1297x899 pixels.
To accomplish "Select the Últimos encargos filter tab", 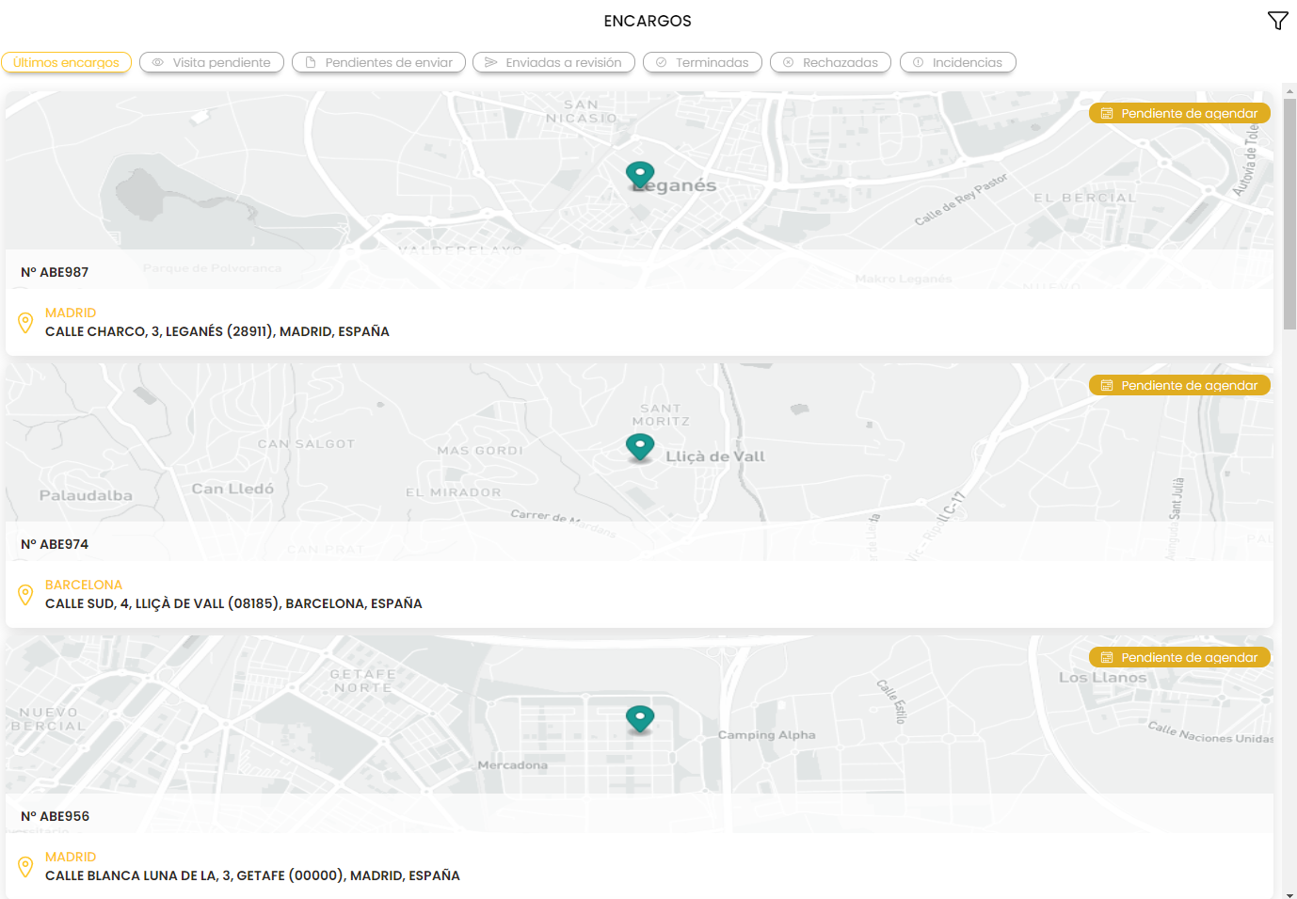I will (66, 62).
